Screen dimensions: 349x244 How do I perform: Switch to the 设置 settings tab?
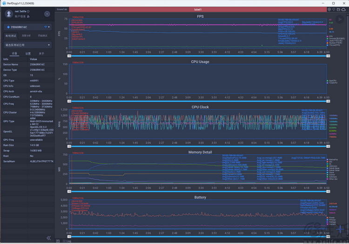coord(28,53)
